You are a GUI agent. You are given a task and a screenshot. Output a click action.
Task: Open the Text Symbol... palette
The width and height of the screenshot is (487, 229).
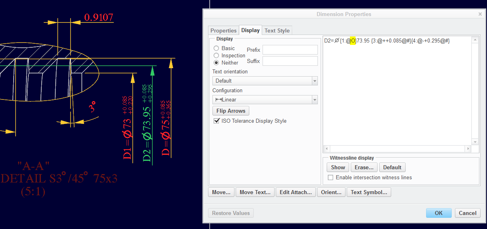(x=369, y=192)
